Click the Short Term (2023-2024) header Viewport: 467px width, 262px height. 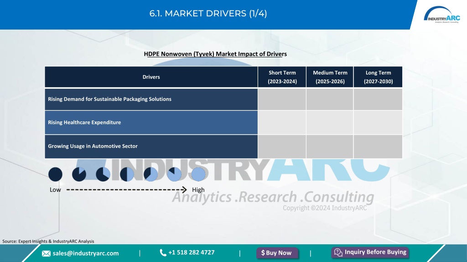point(282,77)
